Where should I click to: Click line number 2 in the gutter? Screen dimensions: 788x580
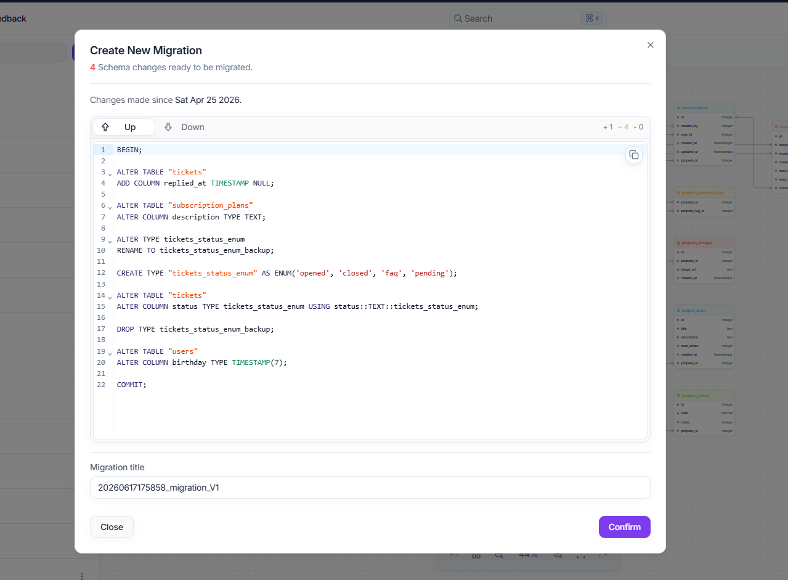103,161
